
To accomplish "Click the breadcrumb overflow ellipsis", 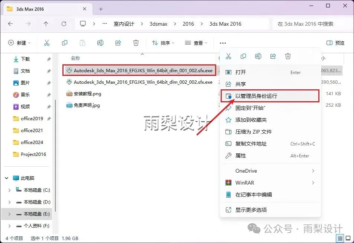I will [x=104, y=23].
